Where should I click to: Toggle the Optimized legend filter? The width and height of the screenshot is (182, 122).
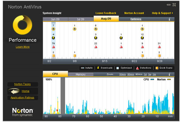[124, 68]
